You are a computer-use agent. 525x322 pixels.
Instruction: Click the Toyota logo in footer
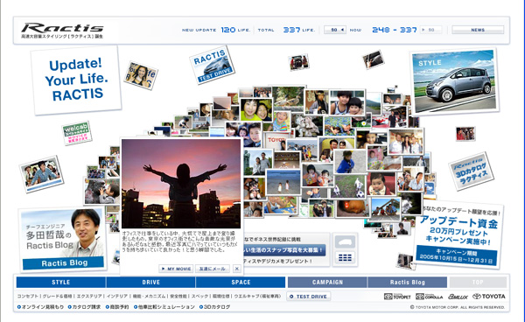488,297
